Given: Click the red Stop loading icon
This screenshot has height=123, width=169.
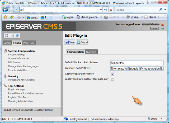Looking at the screenshot, I should (x=111, y=10).
